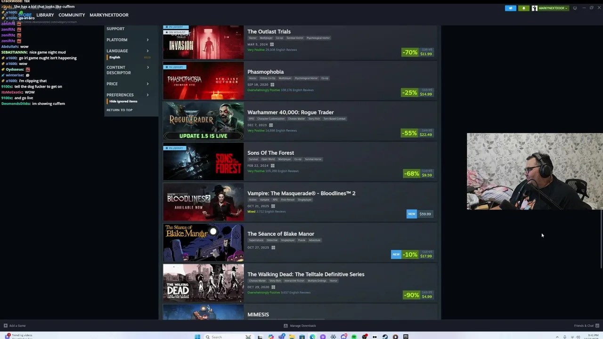Click -55% discount badge on Rogue Trader
This screenshot has width=603, height=339.
(410, 133)
